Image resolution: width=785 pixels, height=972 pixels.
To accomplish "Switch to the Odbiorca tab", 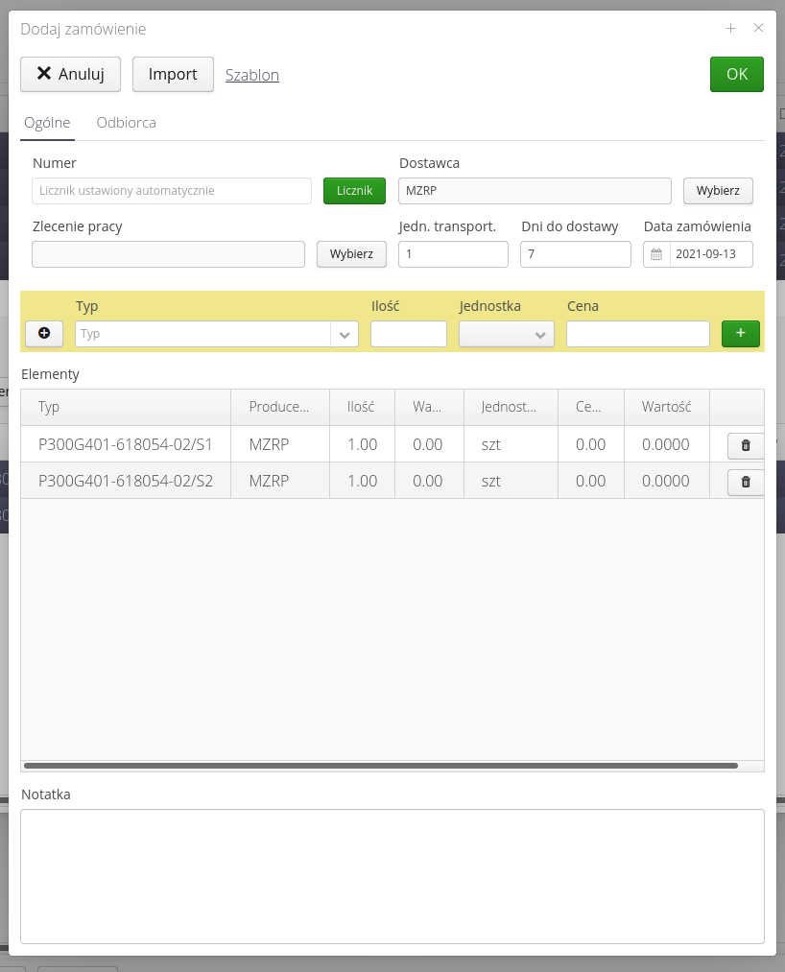I will click(x=126, y=123).
